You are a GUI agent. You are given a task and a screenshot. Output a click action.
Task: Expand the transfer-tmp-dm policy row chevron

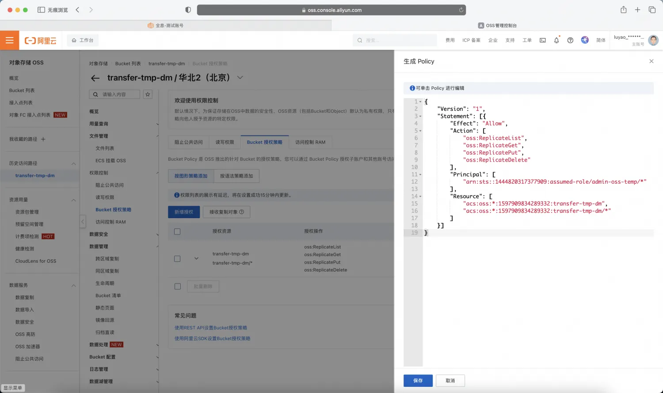(196, 258)
